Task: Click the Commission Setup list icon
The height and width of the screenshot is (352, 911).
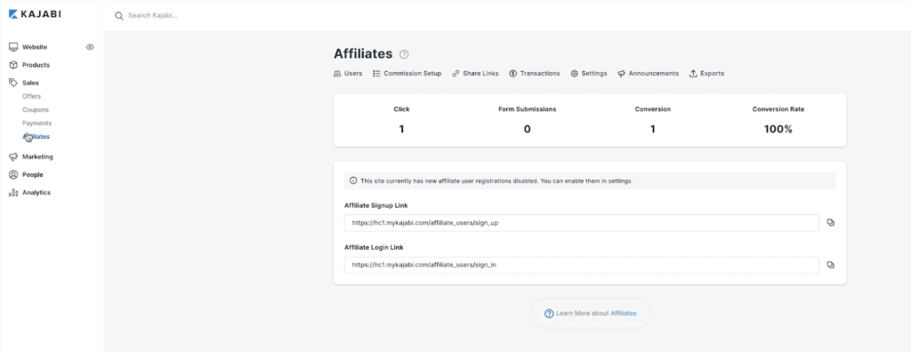Action: 376,74
